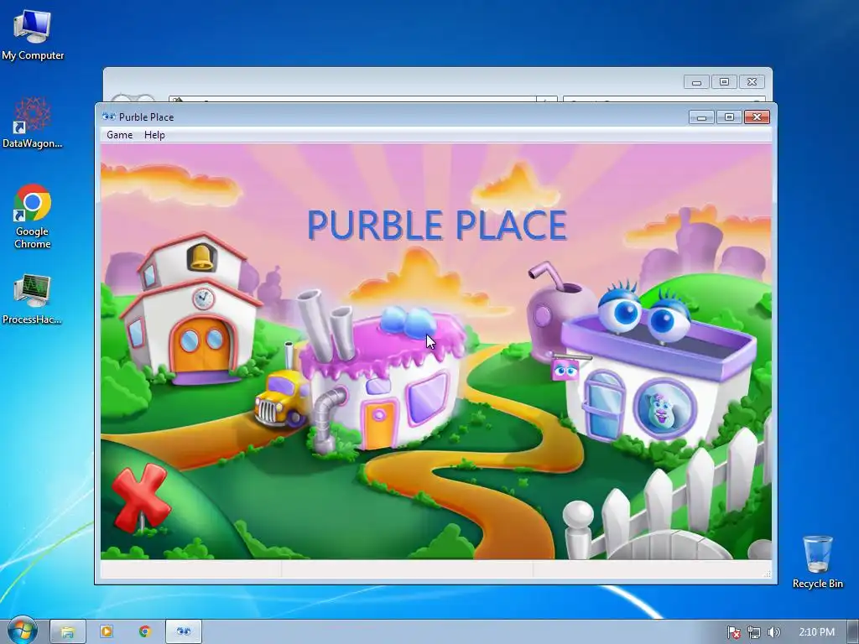Image resolution: width=859 pixels, height=644 pixels.
Task: Minimize the Purble Place window
Action: coord(701,117)
